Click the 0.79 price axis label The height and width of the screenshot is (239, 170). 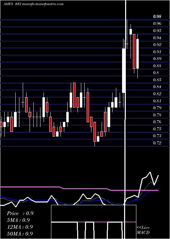[x=157, y=108]
